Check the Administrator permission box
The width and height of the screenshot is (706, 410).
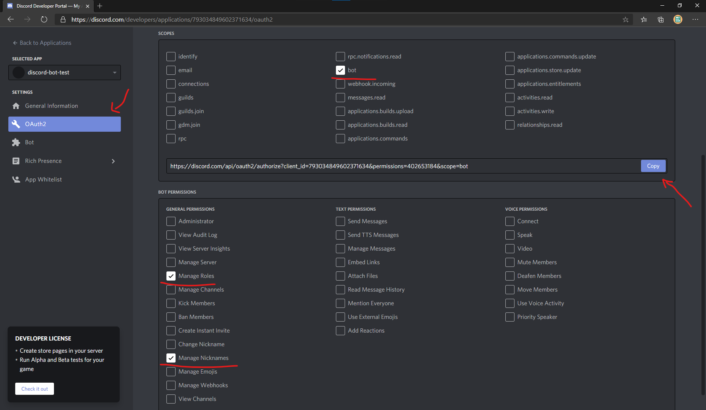[171, 221]
